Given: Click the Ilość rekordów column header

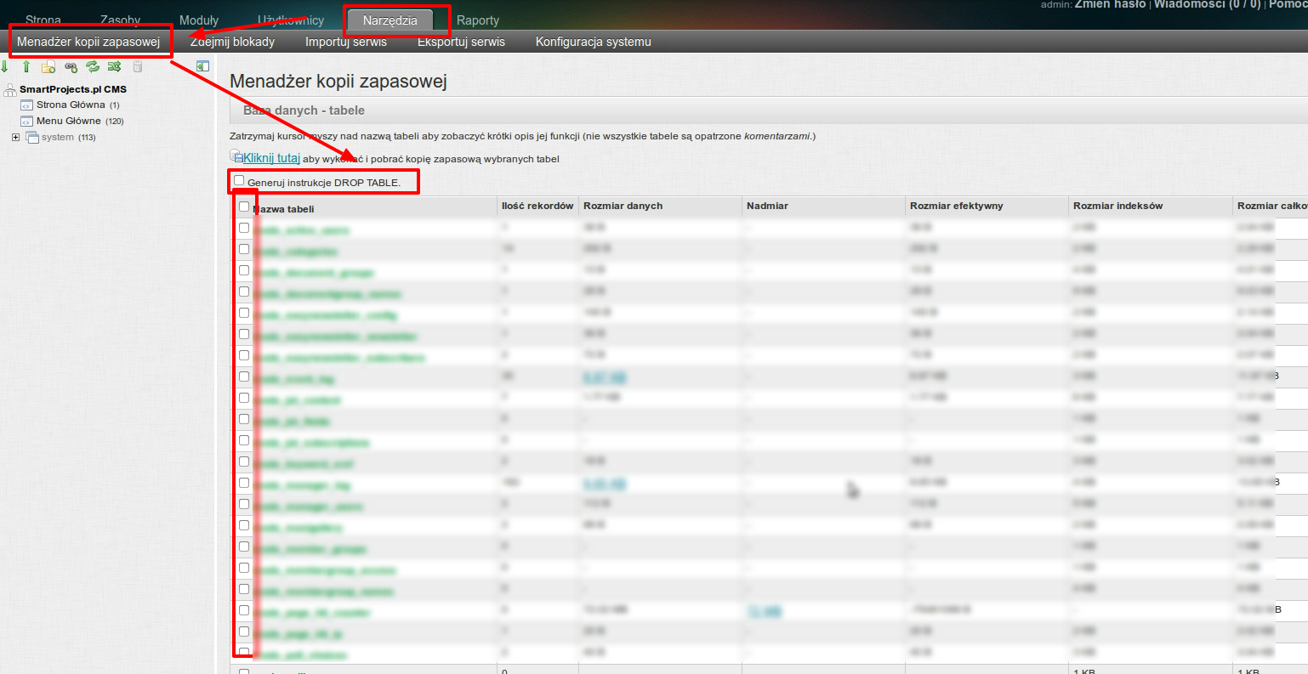Looking at the screenshot, I should (x=537, y=206).
